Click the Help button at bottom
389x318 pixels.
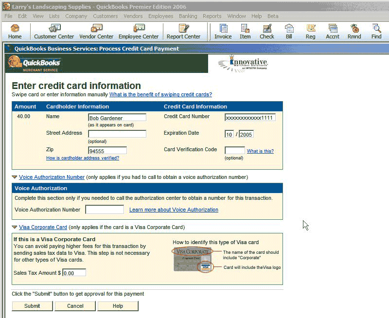click(x=118, y=306)
